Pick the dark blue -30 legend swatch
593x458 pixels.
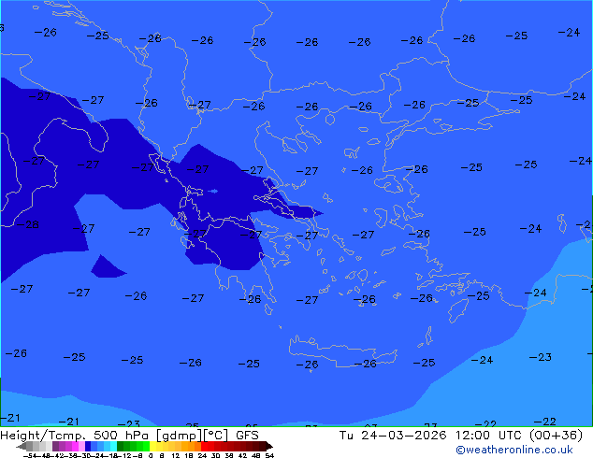[88, 446]
